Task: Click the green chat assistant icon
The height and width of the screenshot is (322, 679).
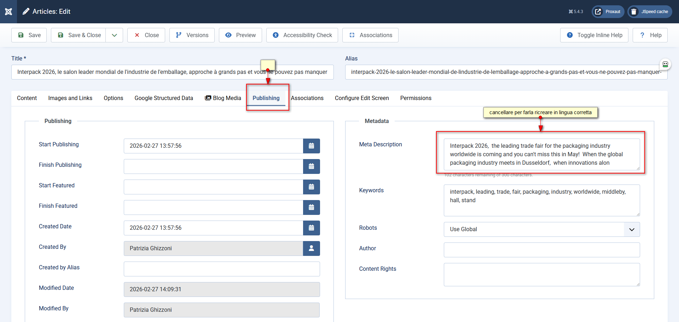Action: pyautogui.click(x=665, y=64)
